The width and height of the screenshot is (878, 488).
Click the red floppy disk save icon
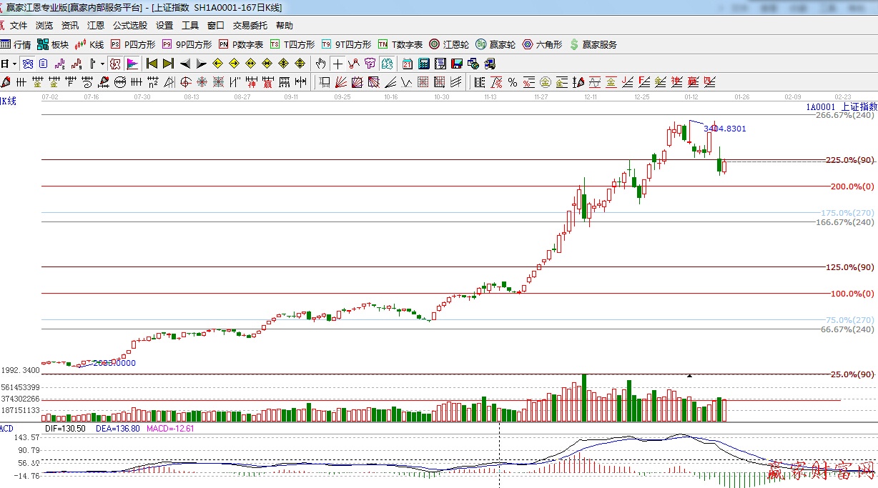(x=456, y=64)
